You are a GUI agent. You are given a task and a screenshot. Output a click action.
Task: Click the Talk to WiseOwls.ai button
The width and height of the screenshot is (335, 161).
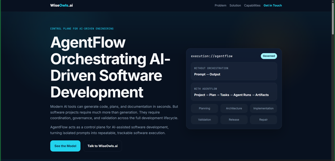(103, 146)
